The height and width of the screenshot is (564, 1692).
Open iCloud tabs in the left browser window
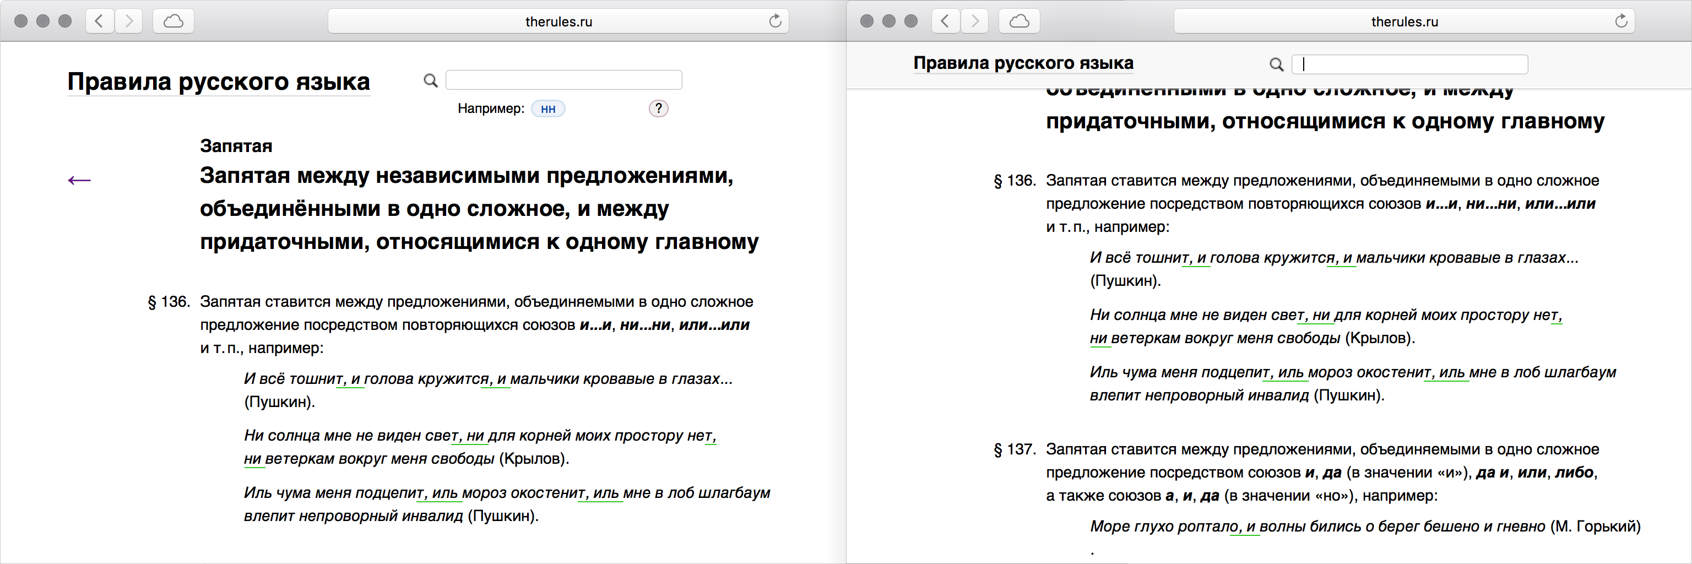[173, 21]
